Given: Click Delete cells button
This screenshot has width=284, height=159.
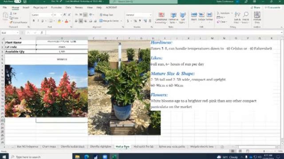Looking at the screenshot, I should coord(201,17).
